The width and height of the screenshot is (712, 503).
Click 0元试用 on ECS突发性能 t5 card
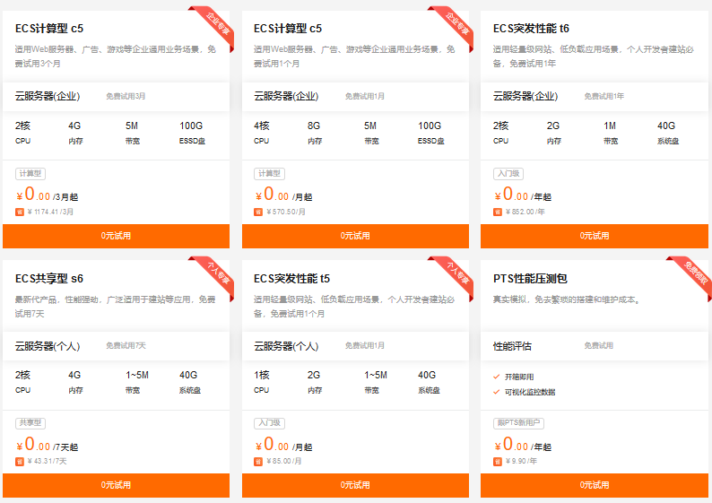coord(355,485)
